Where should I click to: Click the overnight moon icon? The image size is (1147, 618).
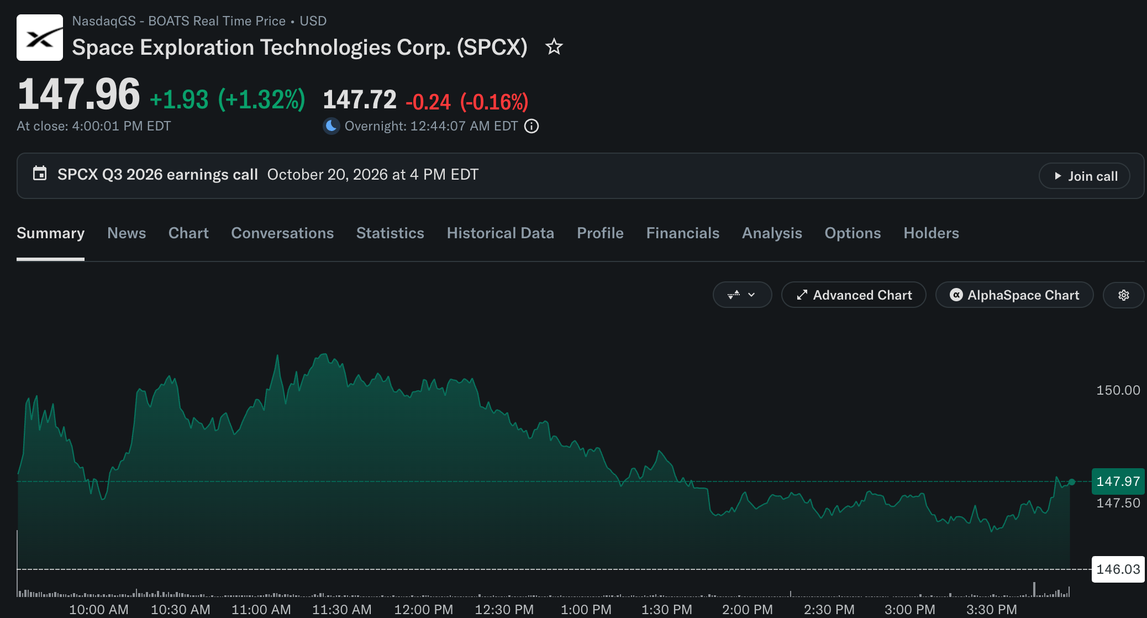(x=331, y=126)
